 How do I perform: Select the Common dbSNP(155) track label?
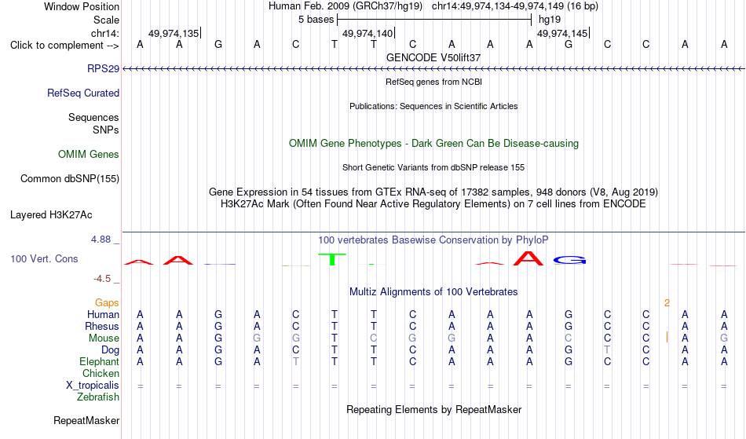click(69, 179)
